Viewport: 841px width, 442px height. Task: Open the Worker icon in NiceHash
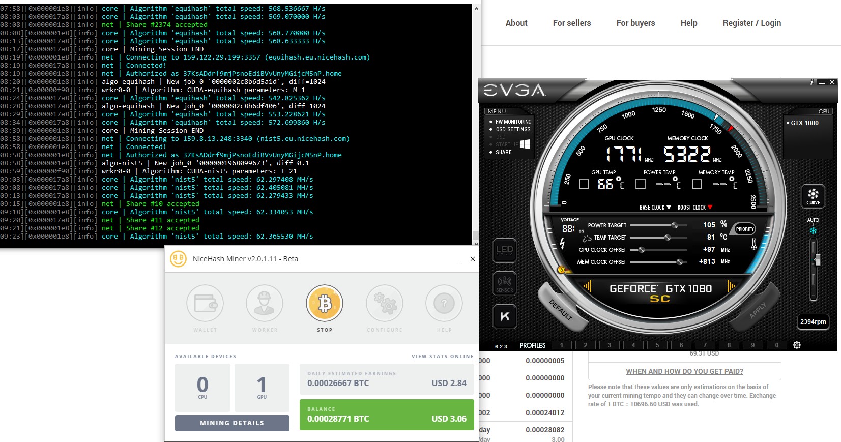265,304
